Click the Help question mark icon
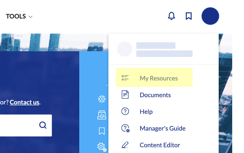 (125, 111)
